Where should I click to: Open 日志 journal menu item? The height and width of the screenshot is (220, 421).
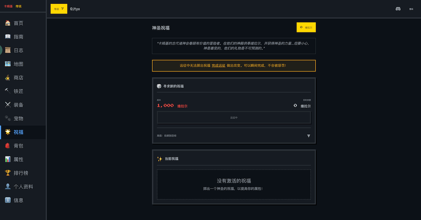[18, 50]
